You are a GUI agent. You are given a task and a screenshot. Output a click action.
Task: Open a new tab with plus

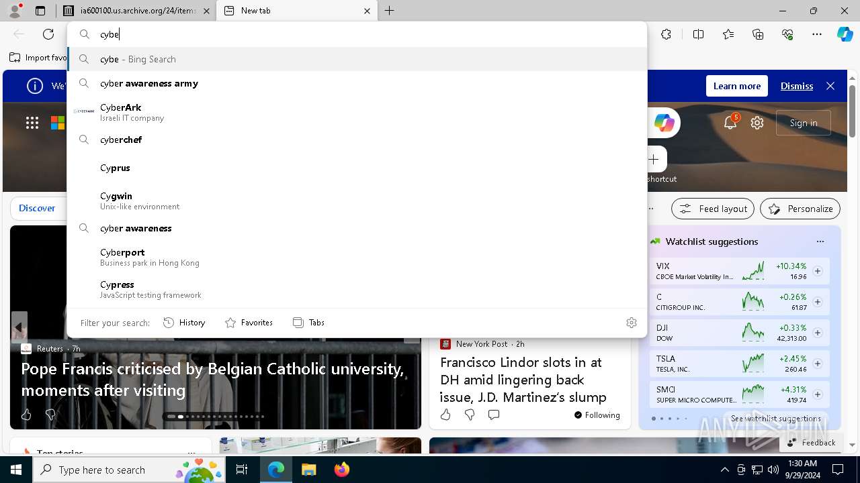coord(389,11)
